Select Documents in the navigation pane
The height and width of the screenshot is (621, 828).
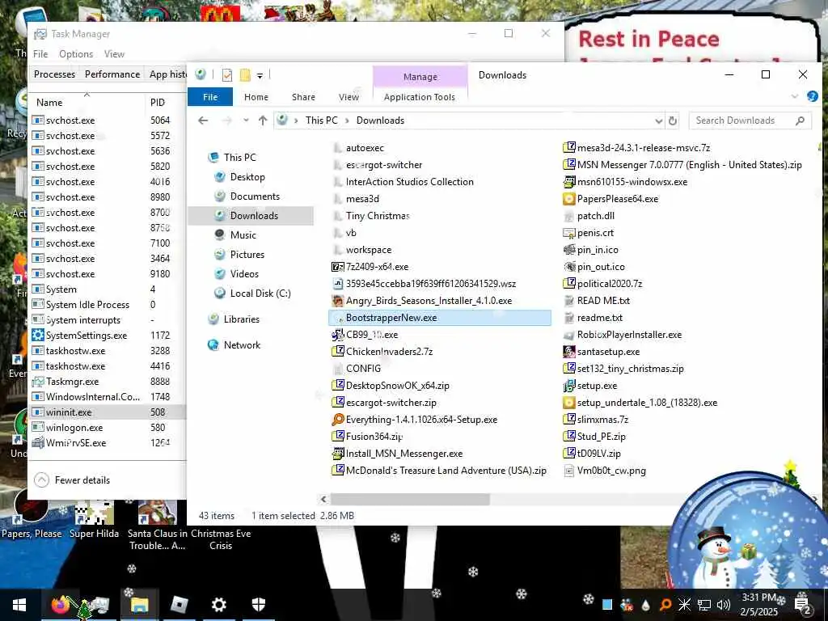click(x=255, y=196)
